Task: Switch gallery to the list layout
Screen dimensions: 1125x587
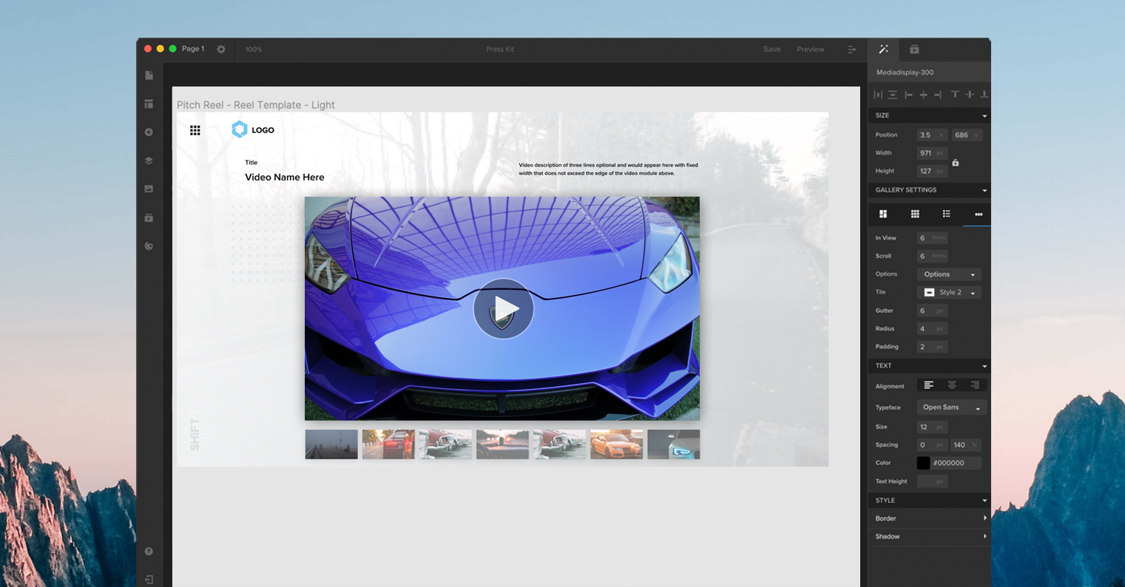Action: [946, 214]
